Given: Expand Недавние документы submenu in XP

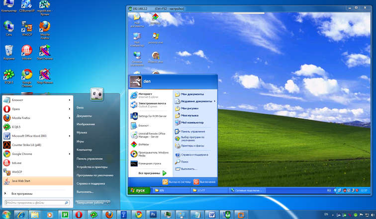Looking at the screenshot, I should [195, 101].
